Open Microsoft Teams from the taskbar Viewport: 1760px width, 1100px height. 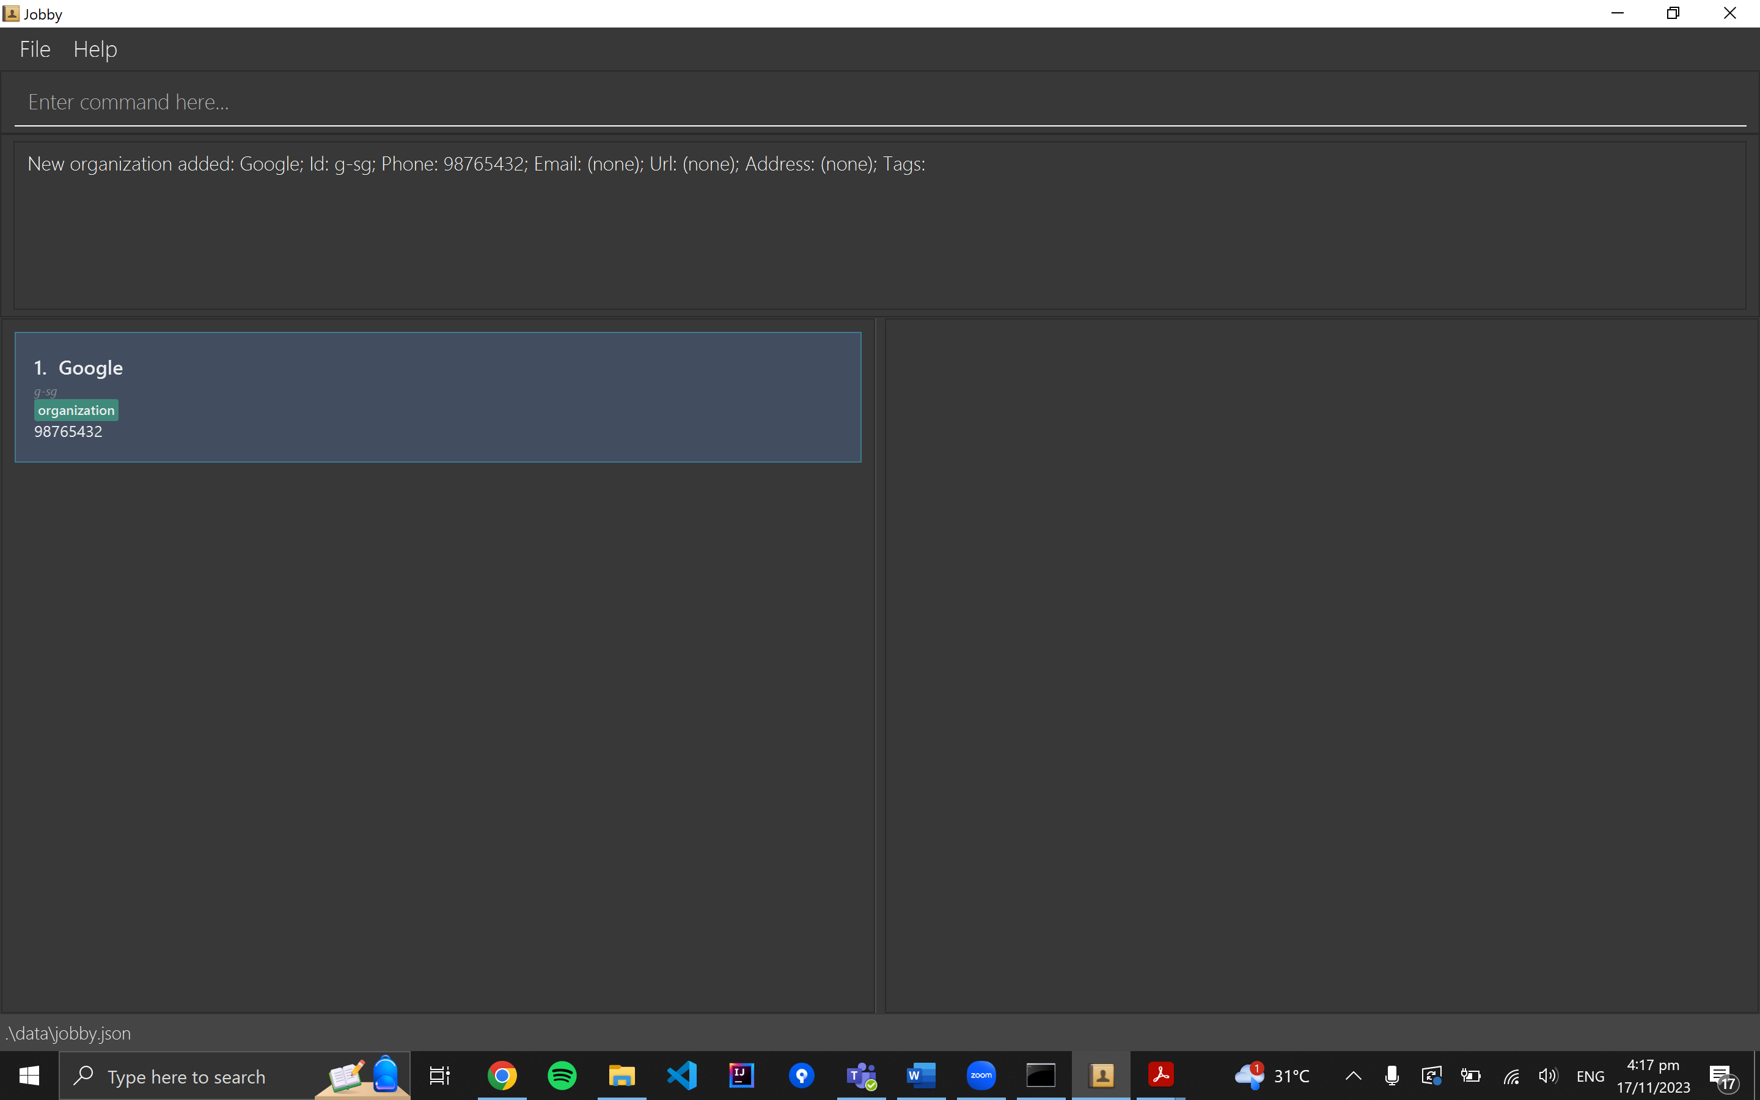(x=861, y=1076)
